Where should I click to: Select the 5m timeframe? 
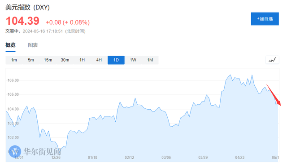(31, 60)
